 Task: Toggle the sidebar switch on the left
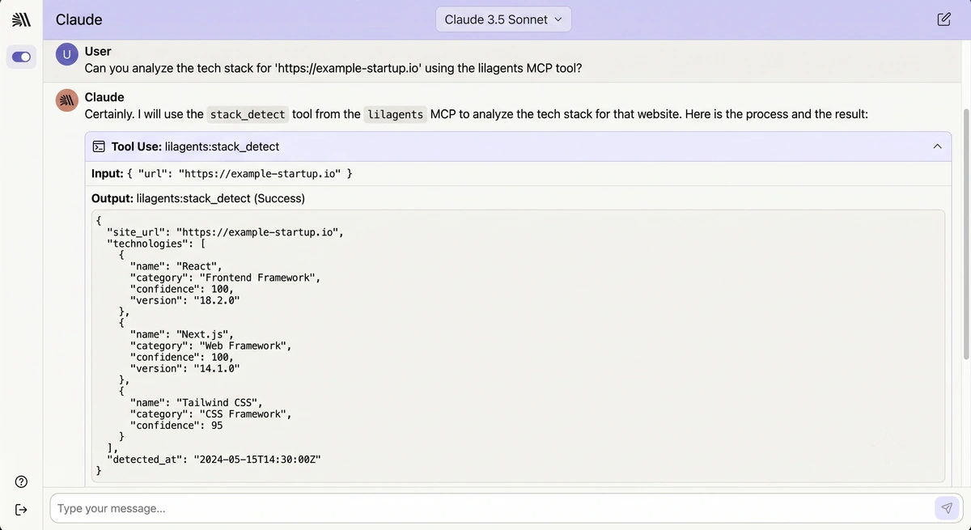pos(22,57)
